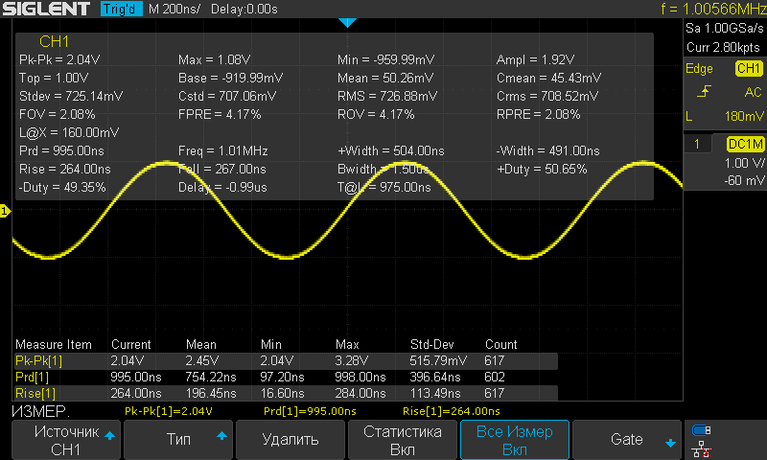This screenshot has height=460, width=767.
Task: Click the -Duty = 49.35% measurement
Action: pos(62,188)
